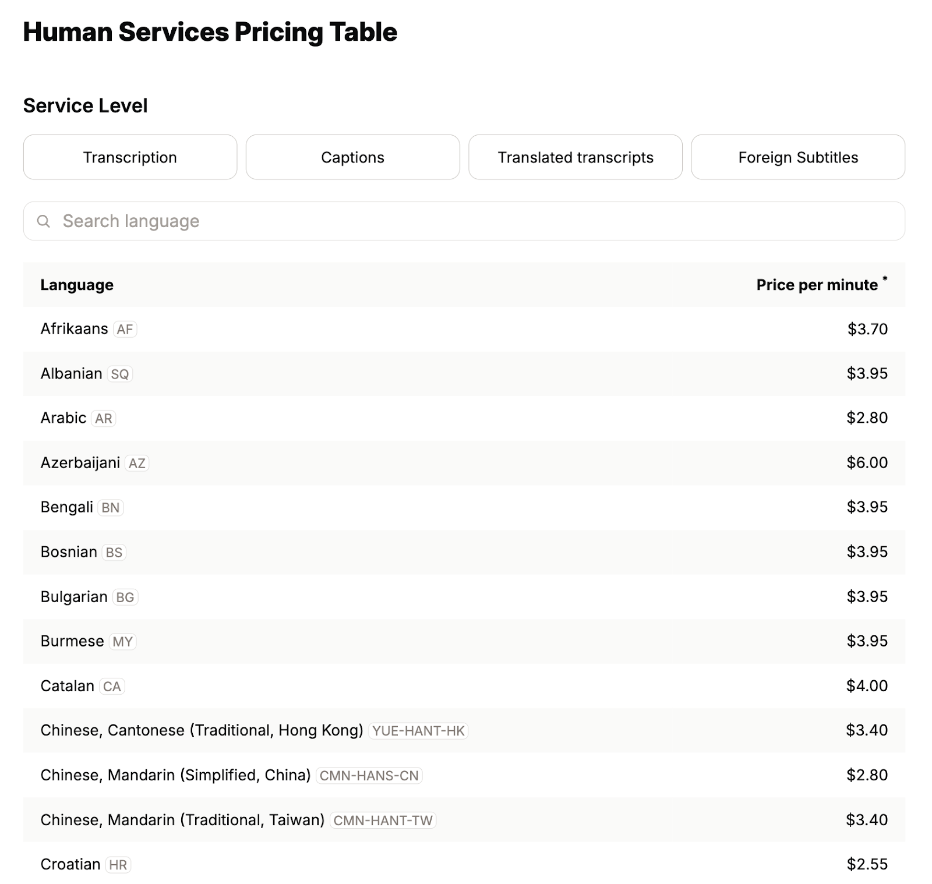Select the Catalan row priced $4.00
The height and width of the screenshot is (884, 932).
click(408, 686)
